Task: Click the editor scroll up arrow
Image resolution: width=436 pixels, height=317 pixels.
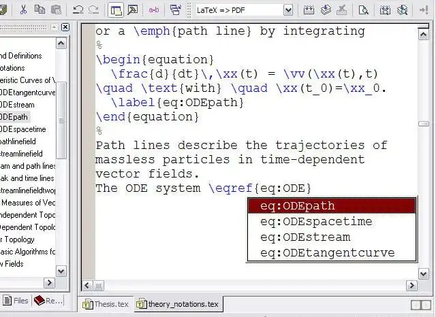Action: click(424, 35)
